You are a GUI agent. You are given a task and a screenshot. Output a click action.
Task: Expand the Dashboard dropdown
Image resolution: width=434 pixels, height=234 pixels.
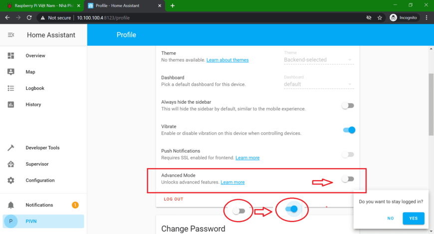coord(318,84)
